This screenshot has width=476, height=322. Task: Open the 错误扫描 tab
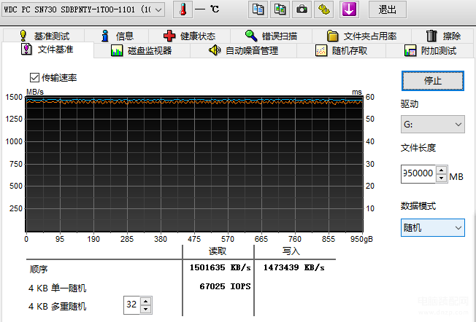tap(271, 36)
